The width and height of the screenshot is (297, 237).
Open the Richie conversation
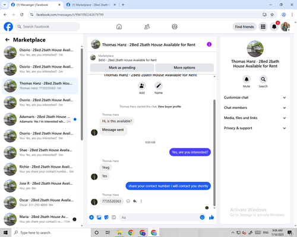tap(40, 169)
